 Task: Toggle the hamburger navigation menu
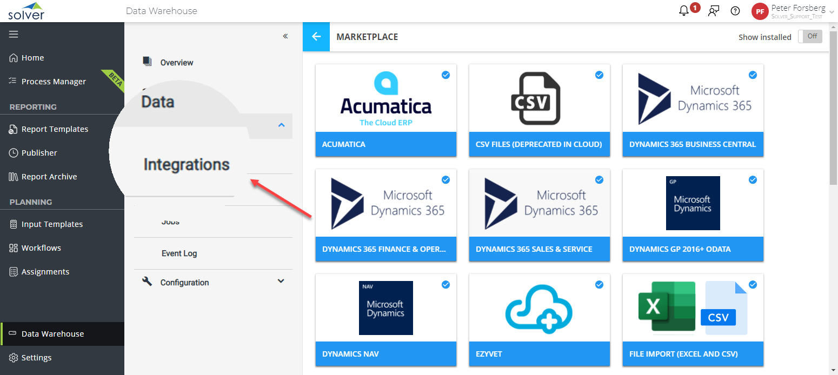(14, 34)
